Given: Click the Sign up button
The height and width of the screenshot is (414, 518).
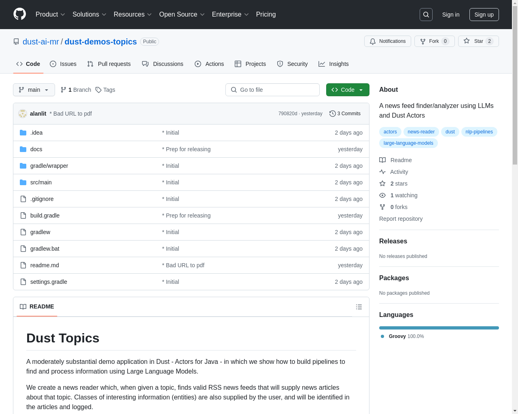Looking at the screenshot, I should point(484,15).
